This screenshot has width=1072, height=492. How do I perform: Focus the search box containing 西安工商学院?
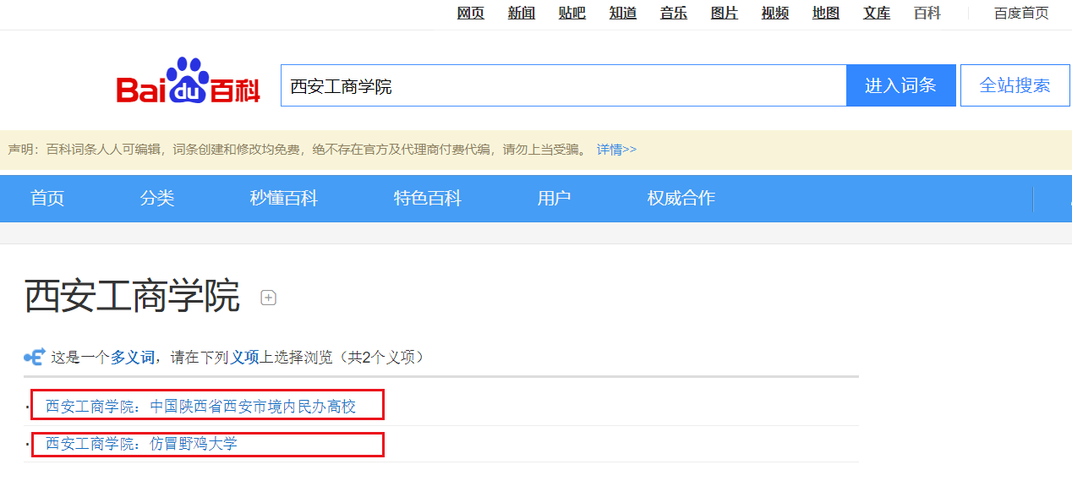pyautogui.click(x=564, y=85)
